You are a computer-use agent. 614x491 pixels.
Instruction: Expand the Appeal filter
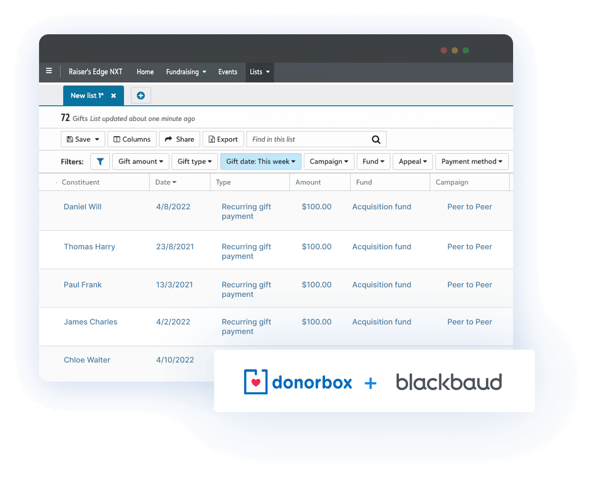coord(413,162)
